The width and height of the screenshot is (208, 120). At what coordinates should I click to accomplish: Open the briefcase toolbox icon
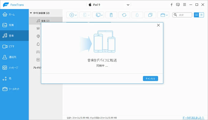click(x=163, y=15)
